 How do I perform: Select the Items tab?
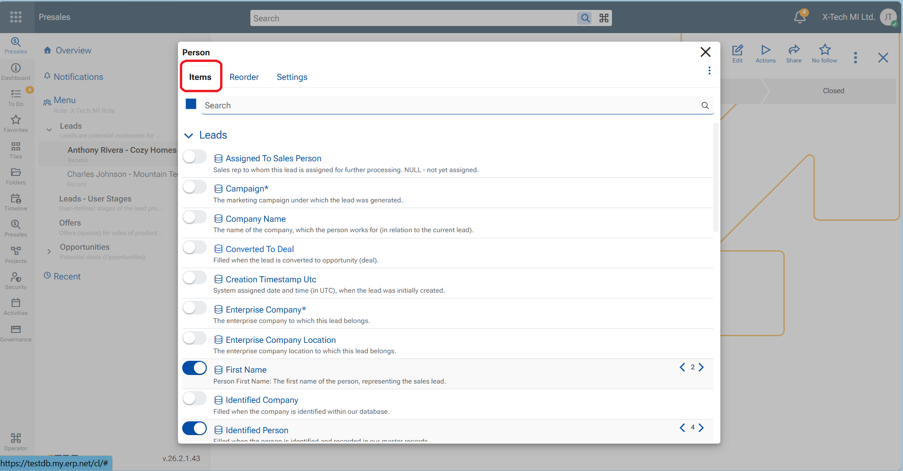click(x=200, y=77)
